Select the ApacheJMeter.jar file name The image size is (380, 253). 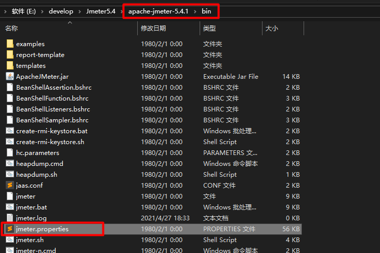pyautogui.click(x=43, y=77)
